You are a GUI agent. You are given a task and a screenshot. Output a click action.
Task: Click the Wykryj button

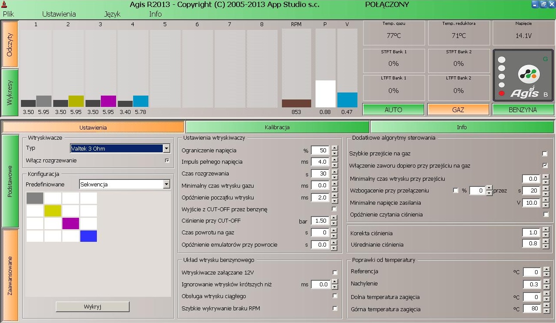[x=93, y=306]
